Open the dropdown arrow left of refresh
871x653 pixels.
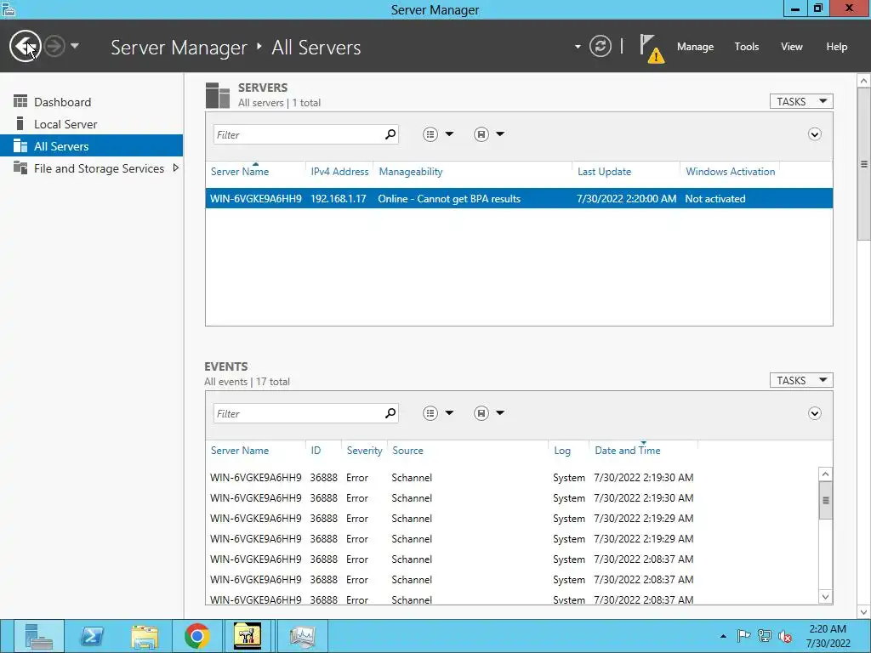pos(578,47)
